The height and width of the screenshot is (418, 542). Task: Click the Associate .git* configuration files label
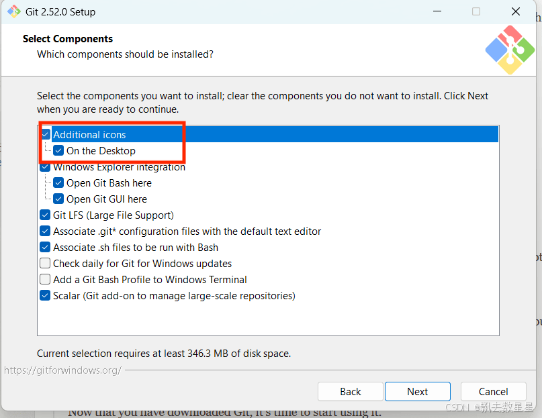coord(187,231)
